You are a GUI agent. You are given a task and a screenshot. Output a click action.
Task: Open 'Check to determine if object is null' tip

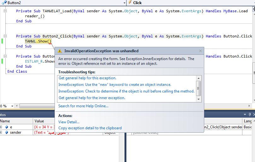tap(126, 91)
